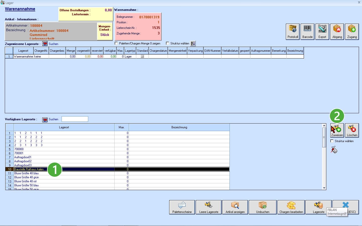Click Suchen link for available locations
Screen dimensions: 362x226
click(54, 119)
